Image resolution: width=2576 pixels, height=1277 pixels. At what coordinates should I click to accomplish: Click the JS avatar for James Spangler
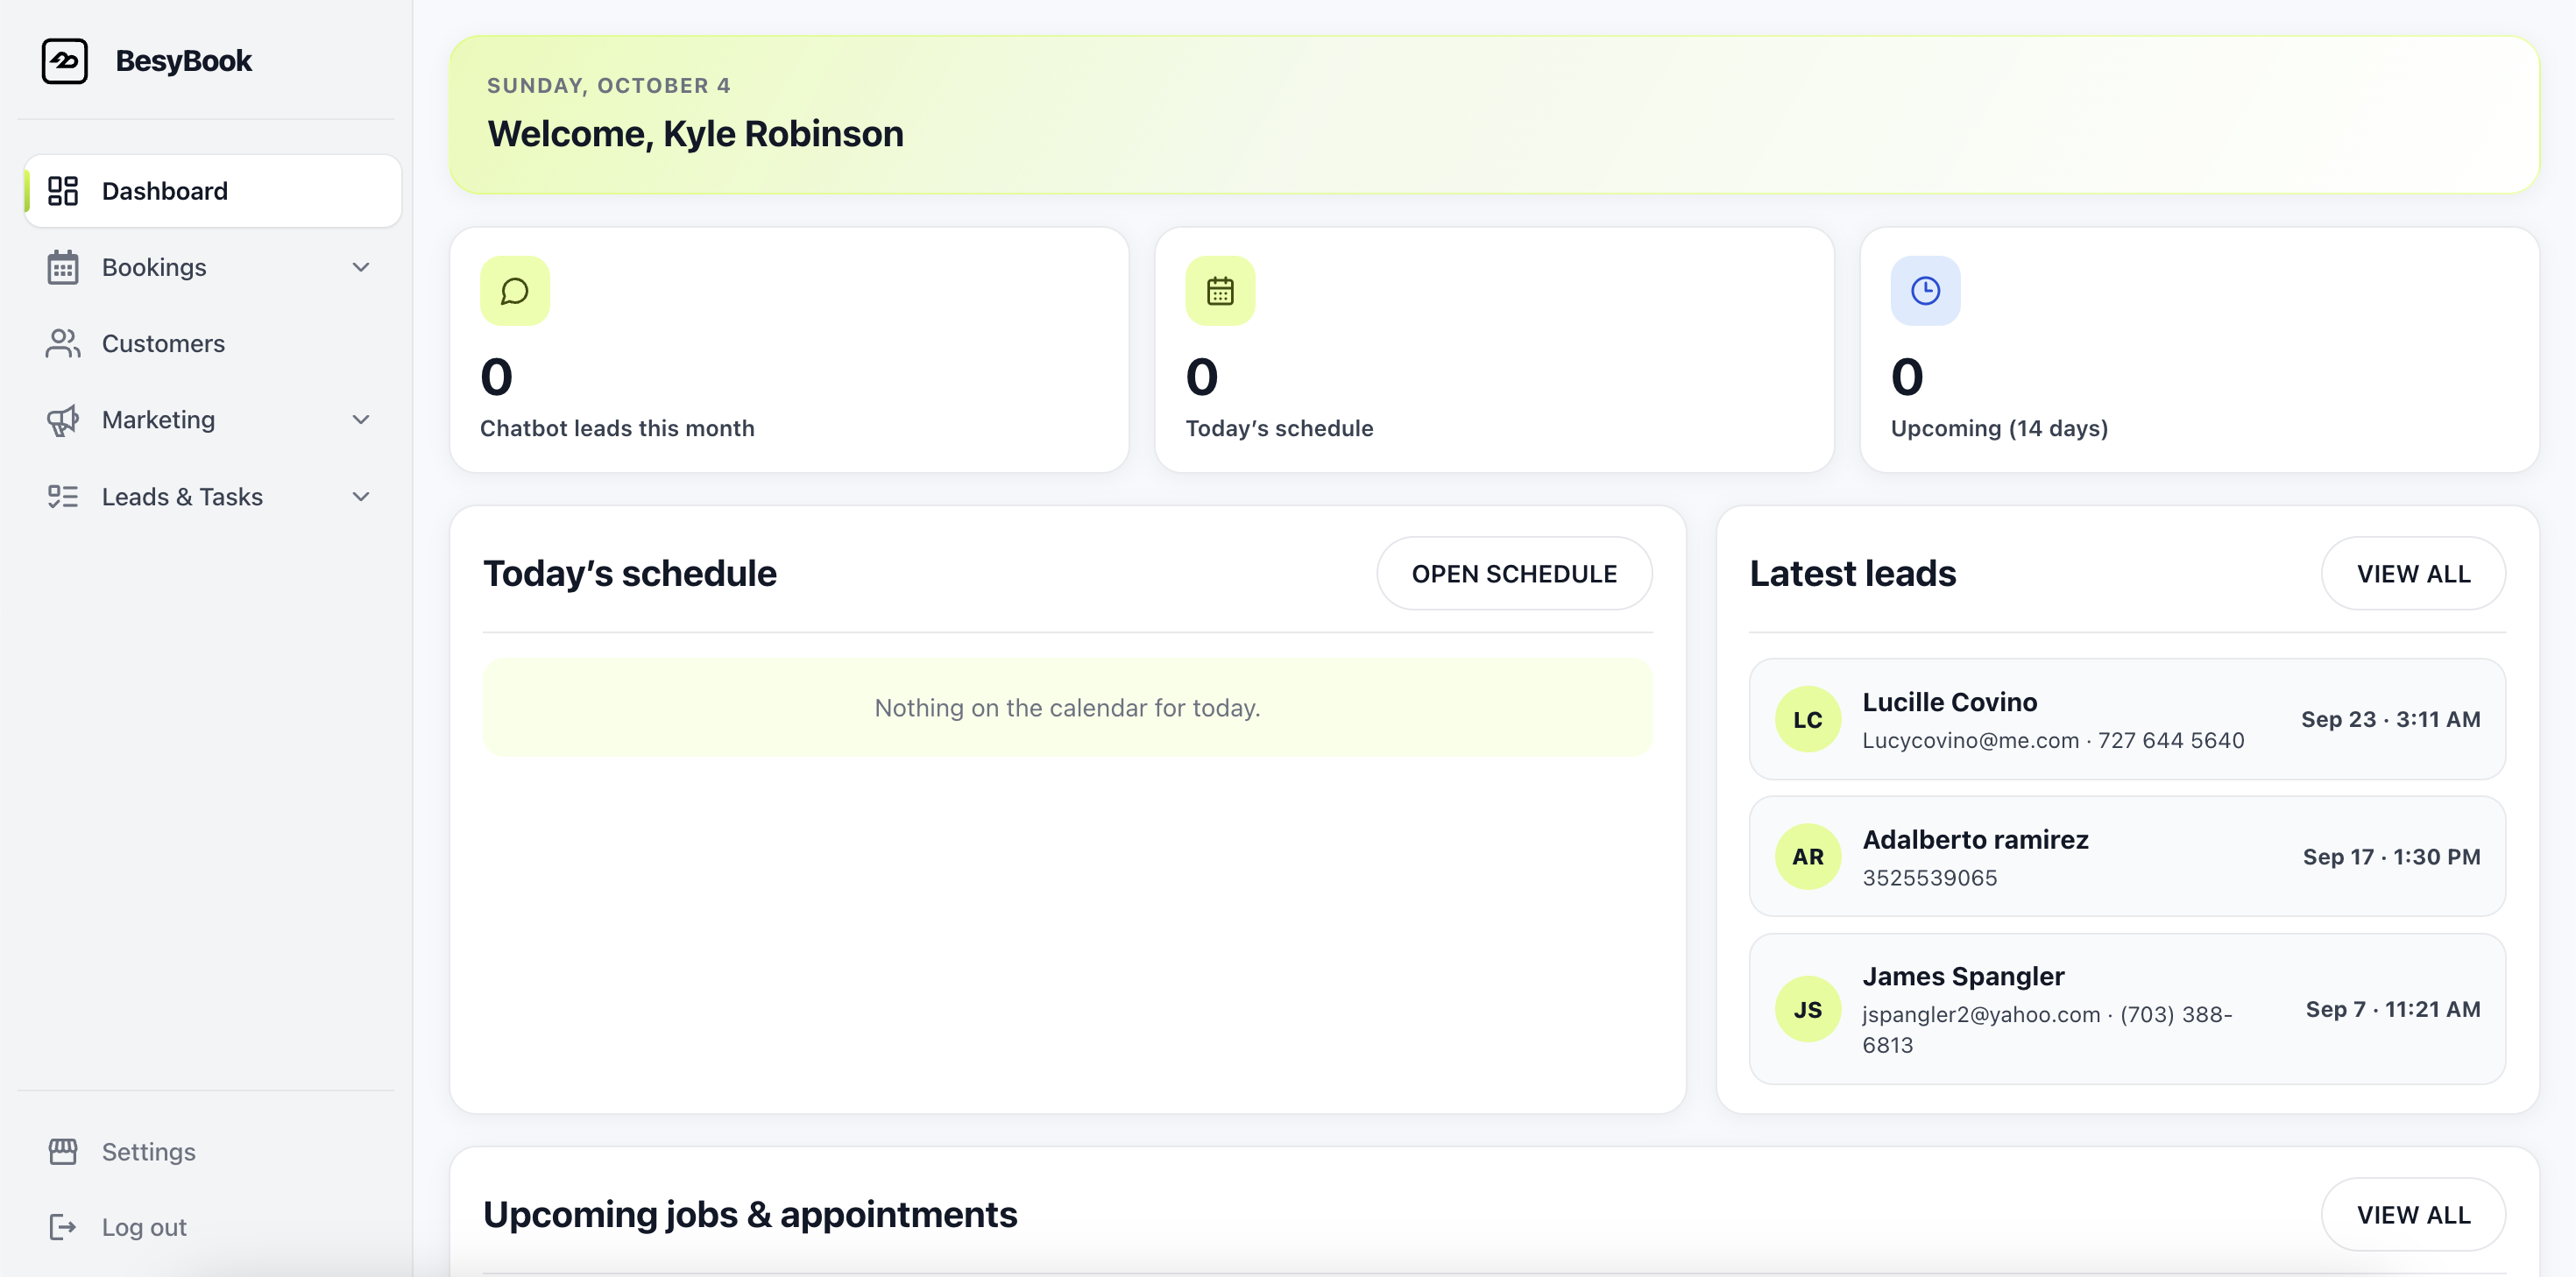click(x=1807, y=1009)
